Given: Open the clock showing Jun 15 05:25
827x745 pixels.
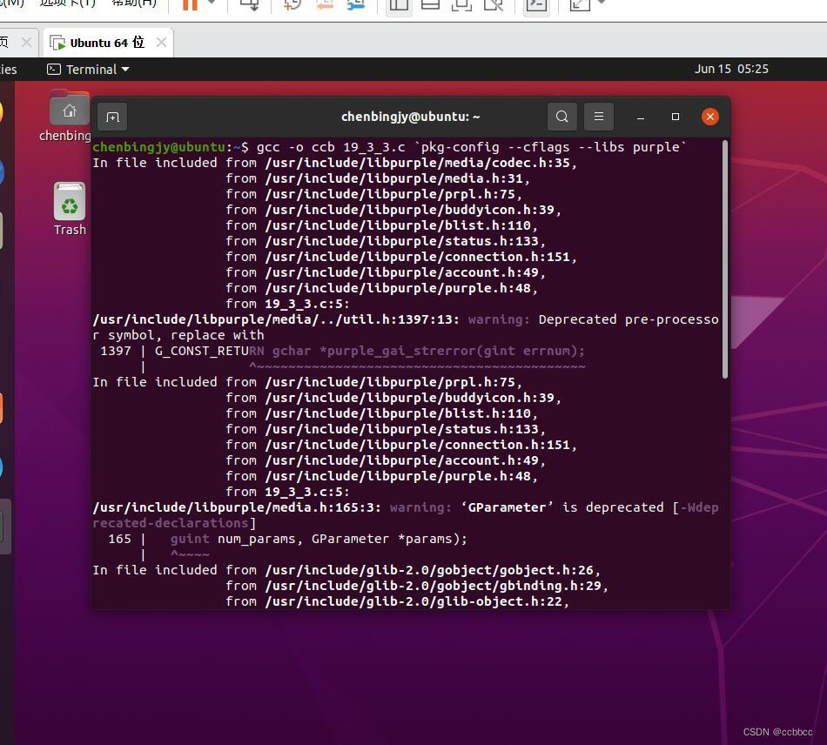Looking at the screenshot, I should (731, 69).
